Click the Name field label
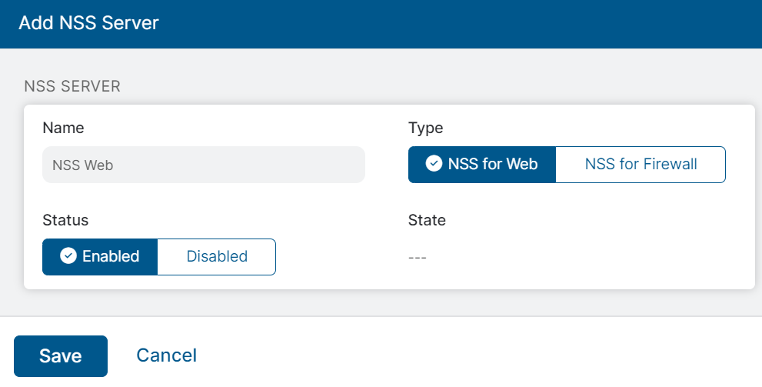The image size is (762, 387). [64, 128]
